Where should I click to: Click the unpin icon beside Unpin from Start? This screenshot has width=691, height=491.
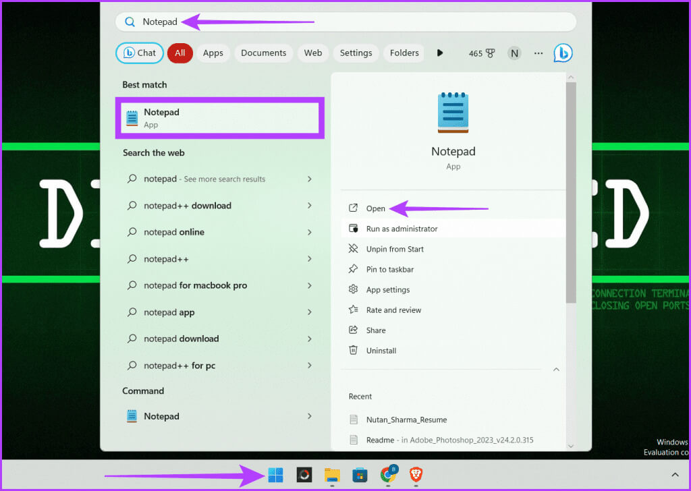[x=353, y=248]
